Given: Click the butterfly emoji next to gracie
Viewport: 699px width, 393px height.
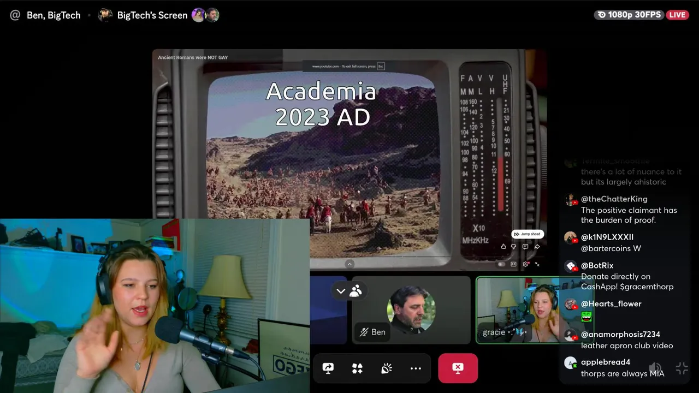Looking at the screenshot, I should tap(520, 332).
